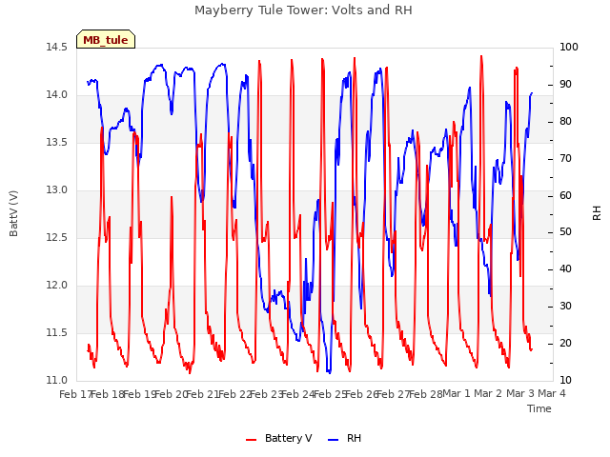Select the RH legend text

click(x=354, y=438)
